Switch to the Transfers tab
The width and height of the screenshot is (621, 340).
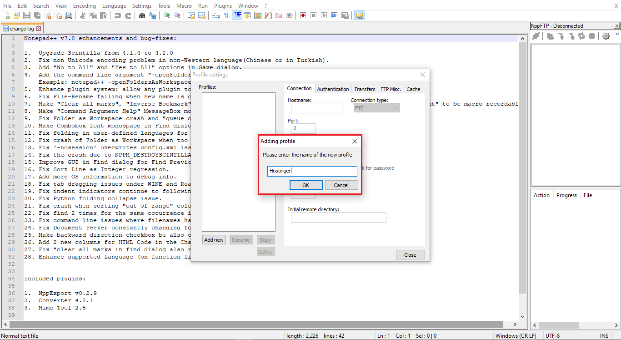(365, 89)
